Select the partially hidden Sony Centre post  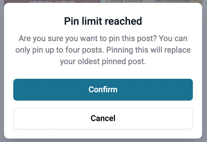coord(154,1)
